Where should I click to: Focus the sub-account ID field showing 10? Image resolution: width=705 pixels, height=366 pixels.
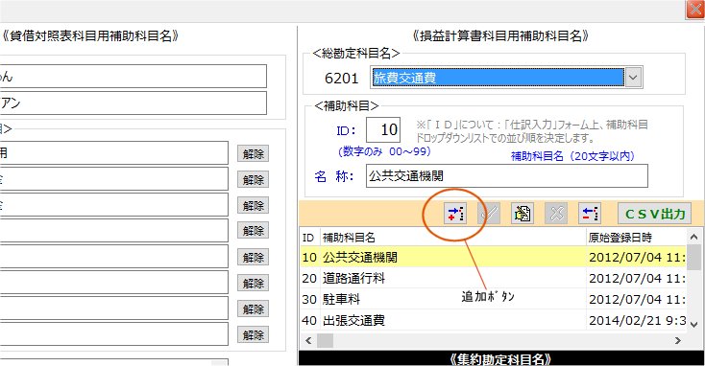click(383, 130)
